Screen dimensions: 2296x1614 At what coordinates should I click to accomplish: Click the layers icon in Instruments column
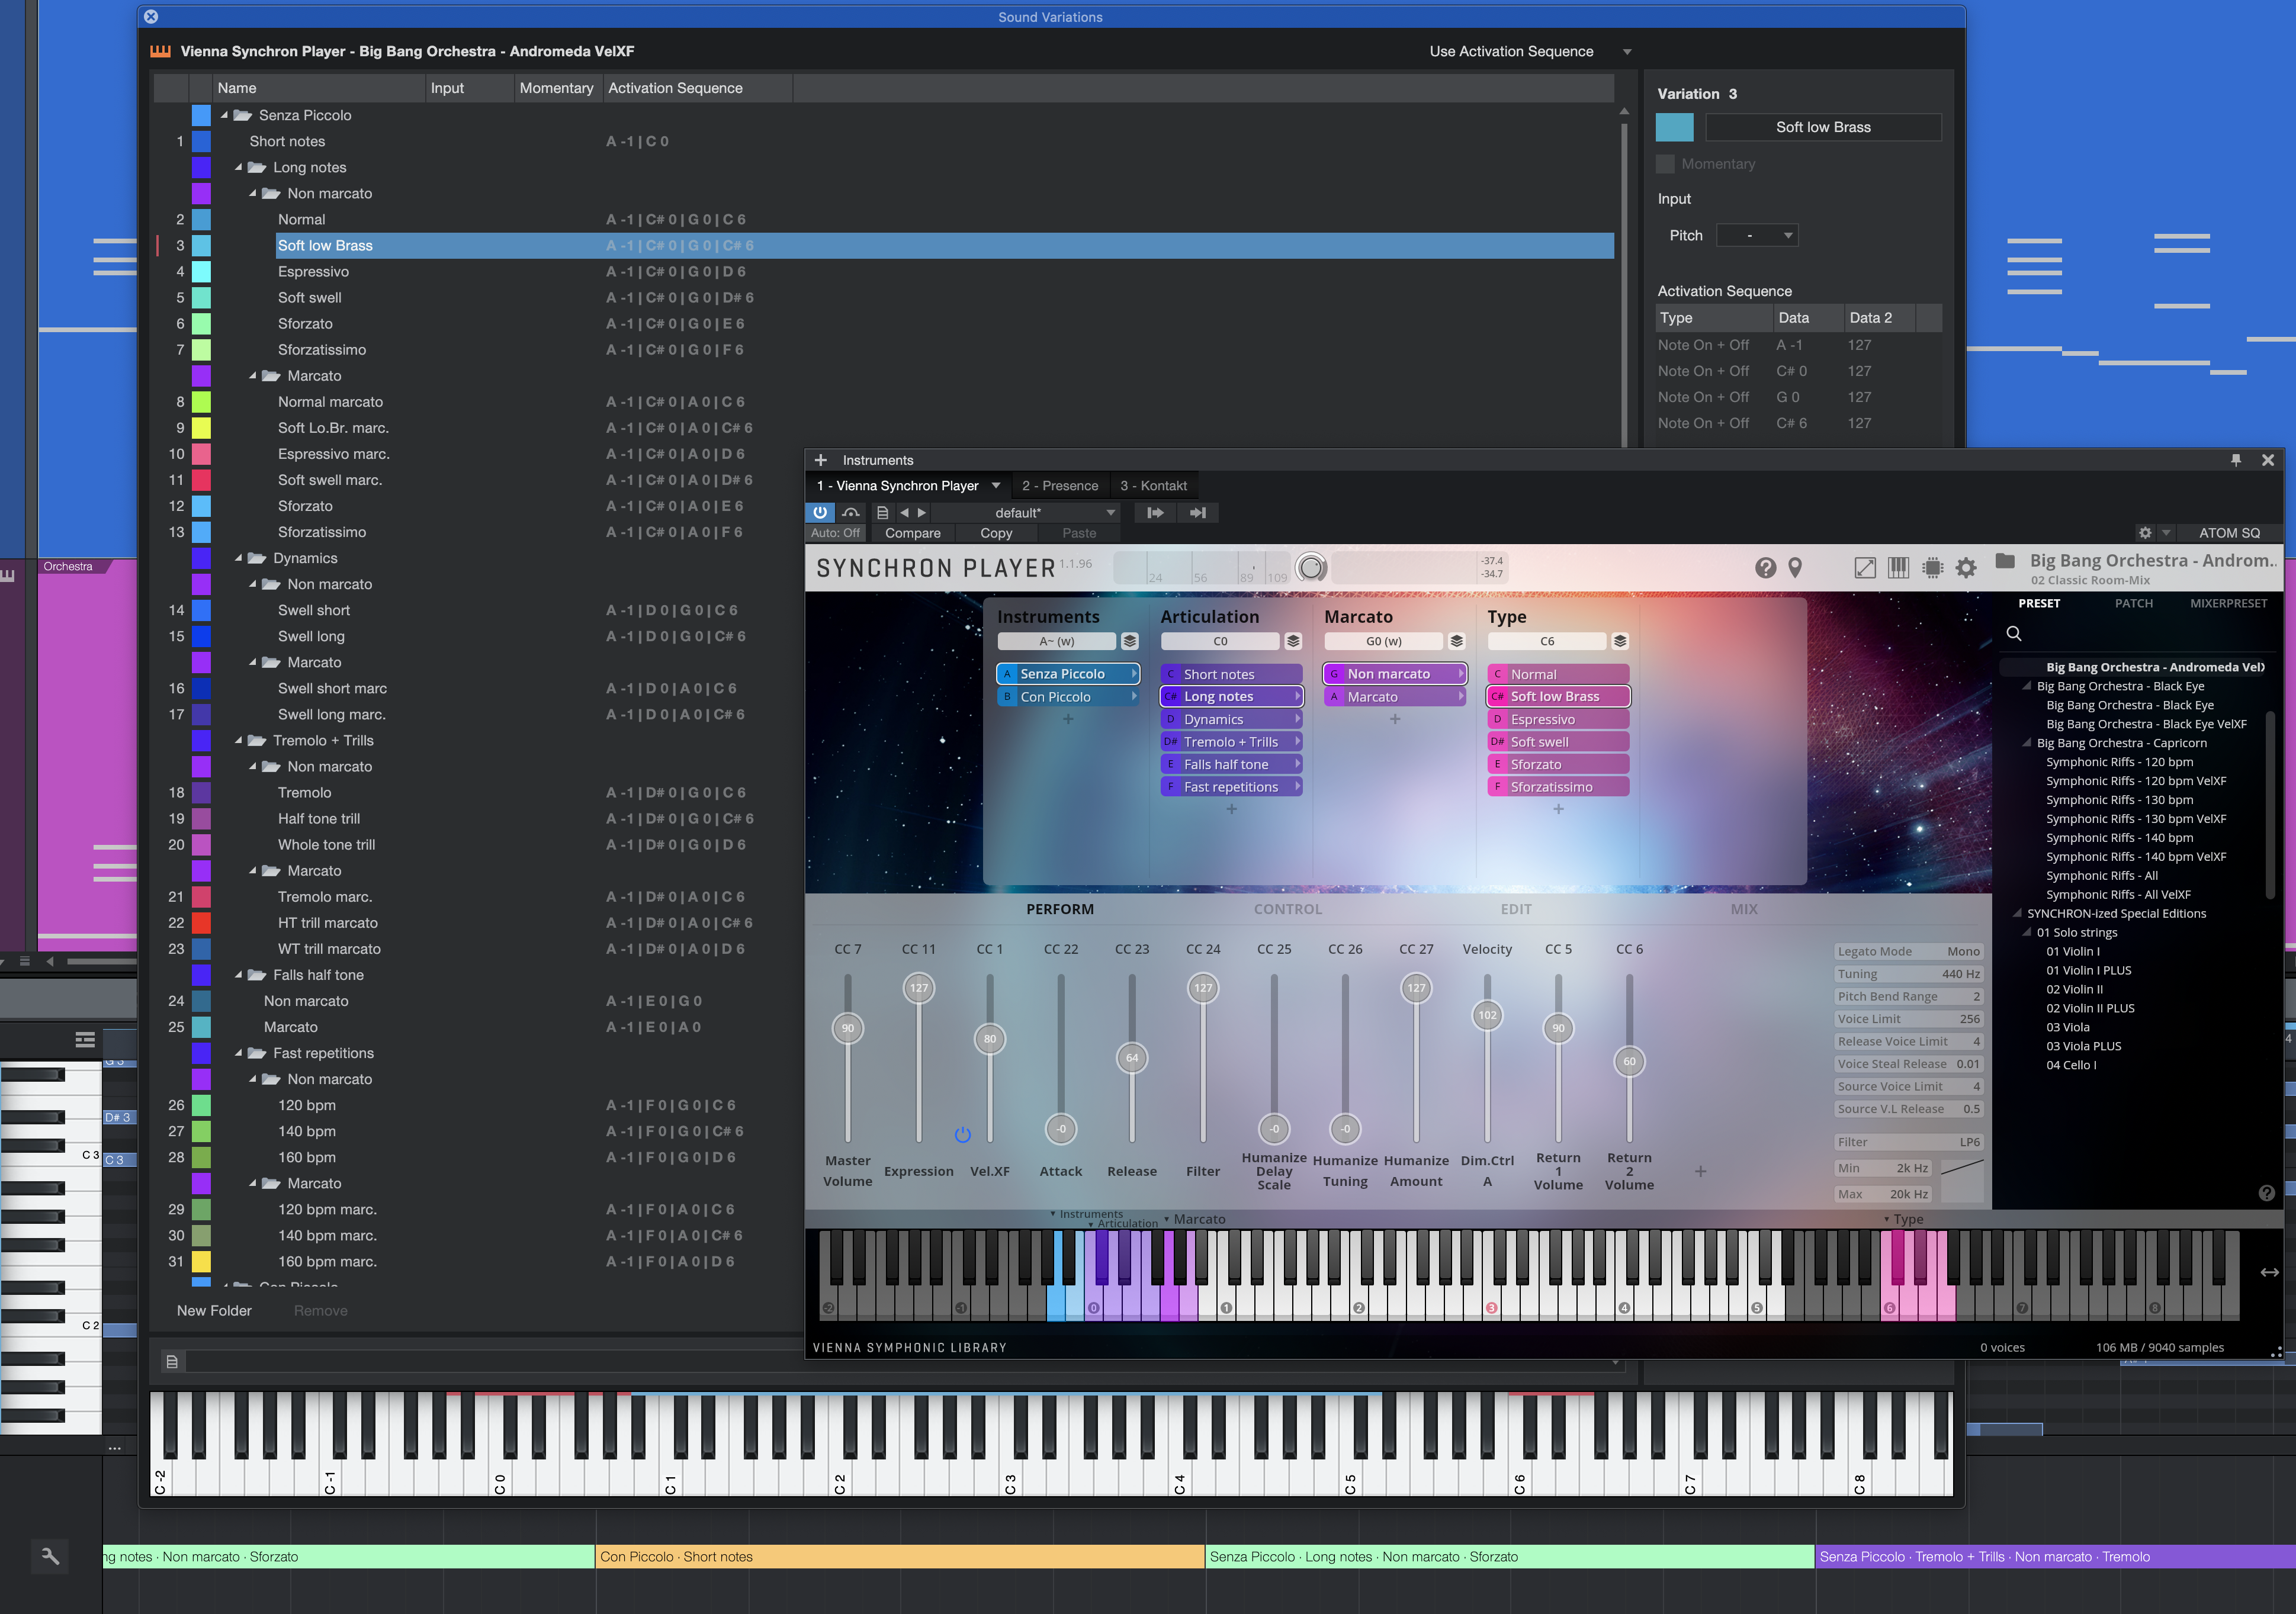pyautogui.click(x=1129, y=641)
